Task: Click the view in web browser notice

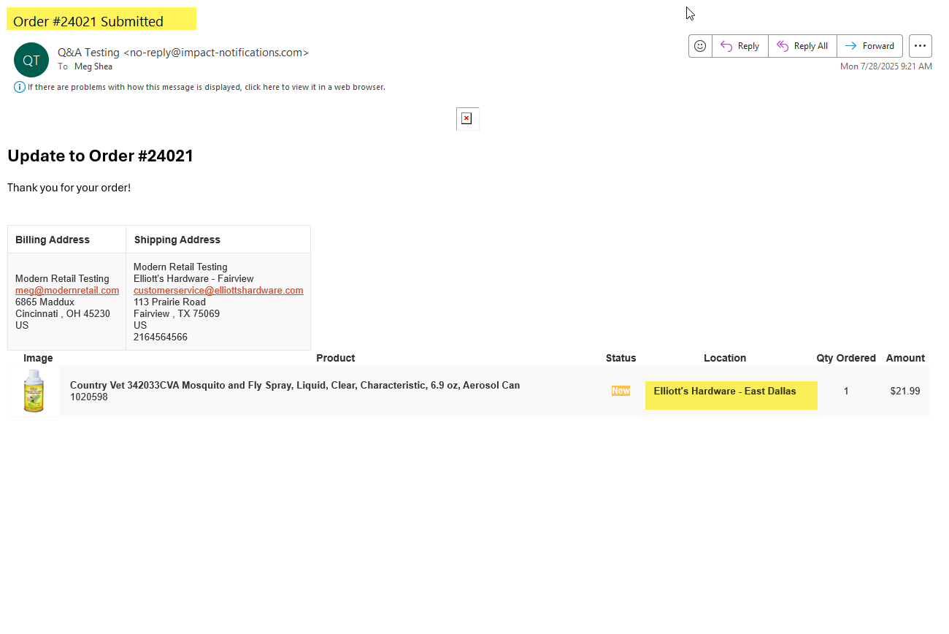Action: (x=206, y=87)
